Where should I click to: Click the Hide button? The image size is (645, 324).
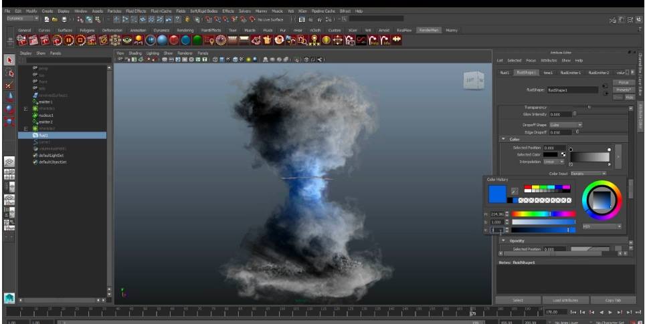coord(630,98)
